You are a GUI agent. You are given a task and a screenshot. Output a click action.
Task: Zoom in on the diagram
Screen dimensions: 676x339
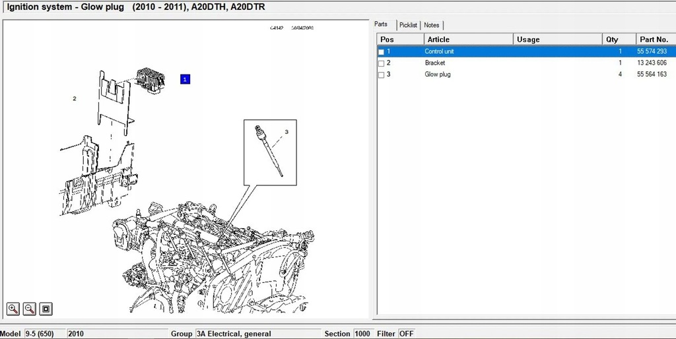coord(13,309)
